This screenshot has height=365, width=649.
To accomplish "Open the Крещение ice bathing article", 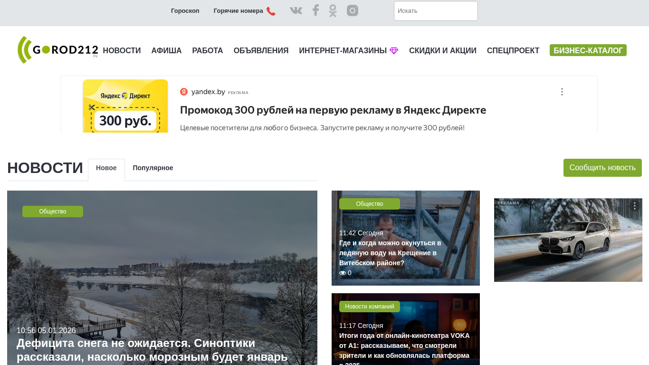I will (x=390, y=253).
